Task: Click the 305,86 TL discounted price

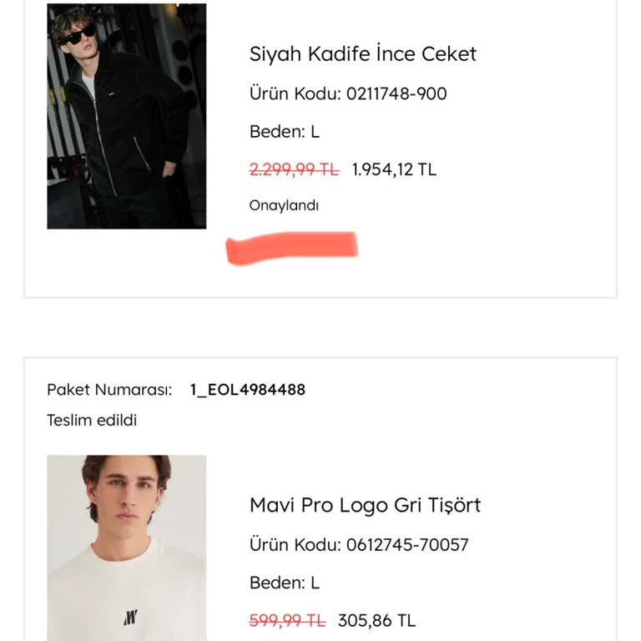Action: 376,620
